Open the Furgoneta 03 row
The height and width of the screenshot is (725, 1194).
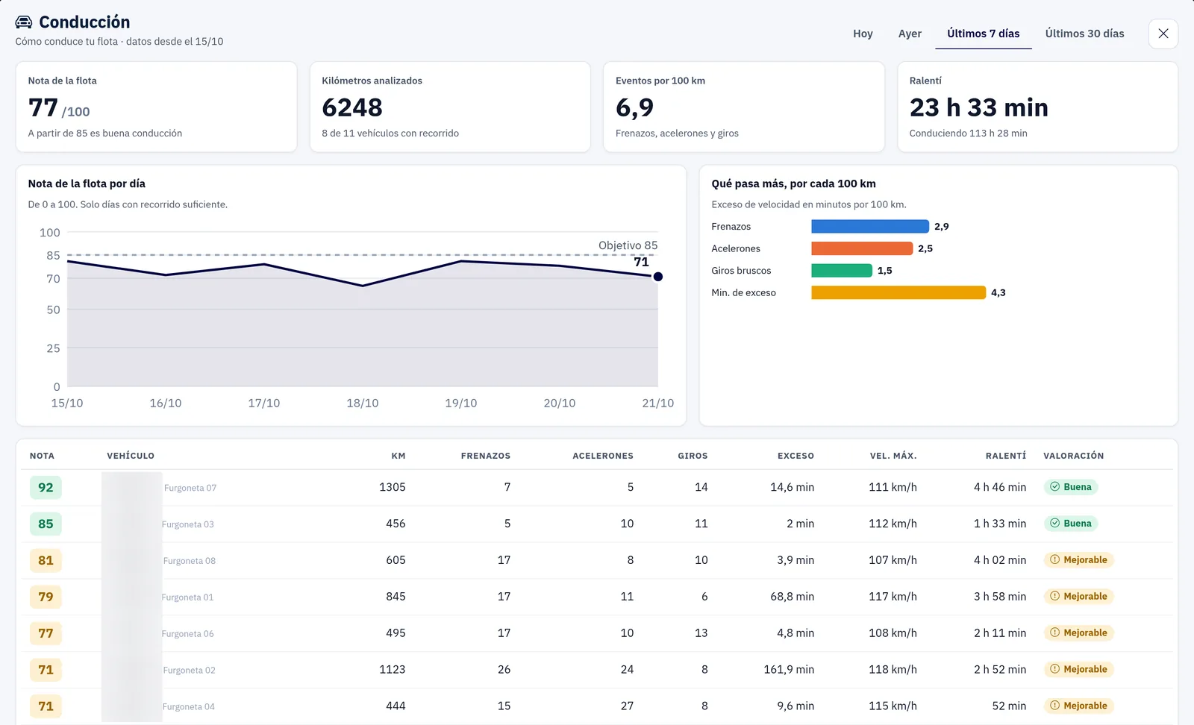[597, 524]
